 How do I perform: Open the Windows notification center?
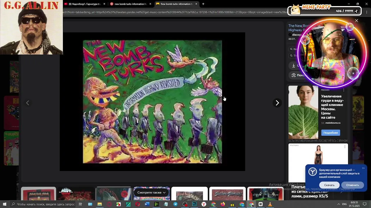click(365, 204)
